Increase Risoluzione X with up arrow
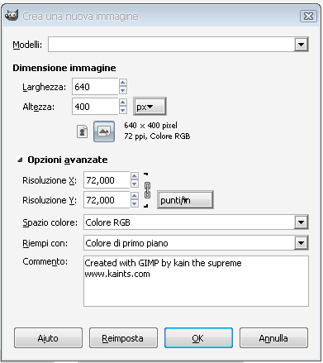Screen dimensions: 323x363 (x=135, y=176)
